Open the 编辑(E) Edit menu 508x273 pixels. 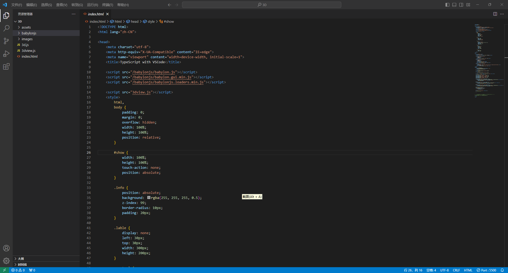[x=31, y=5]
